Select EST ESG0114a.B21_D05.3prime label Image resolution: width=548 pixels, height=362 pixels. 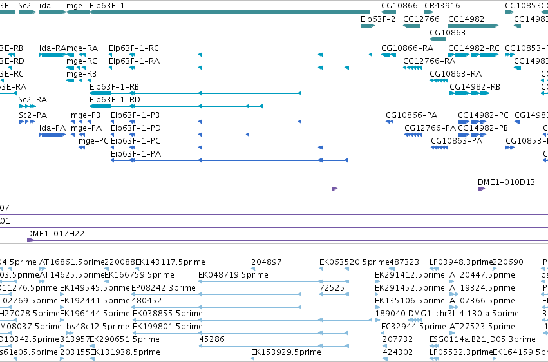pyautogui.click(x=482, y=339)
